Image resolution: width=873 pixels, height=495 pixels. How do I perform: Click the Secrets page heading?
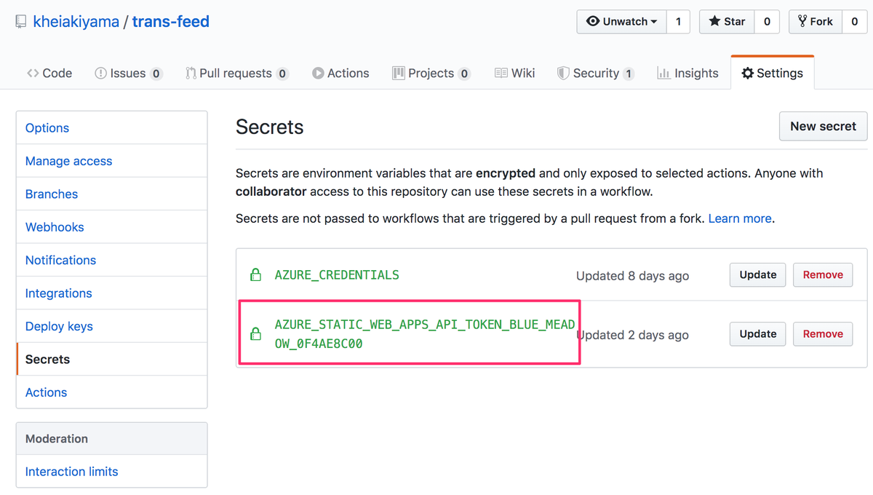click(x=269, y=127)
